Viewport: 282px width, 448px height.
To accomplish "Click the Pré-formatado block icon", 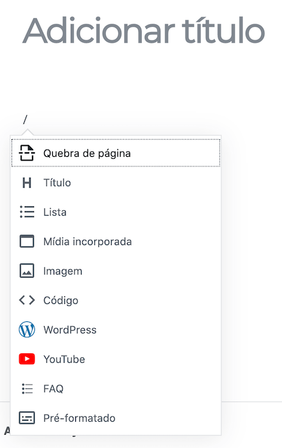I will pyautogui.click(x=27, y=418).
